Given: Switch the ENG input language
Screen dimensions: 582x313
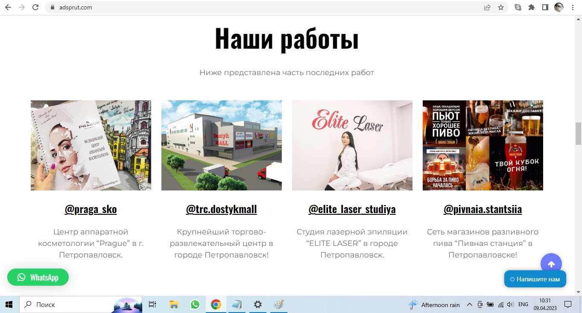Looking at the screenshot, I should 523,304.
